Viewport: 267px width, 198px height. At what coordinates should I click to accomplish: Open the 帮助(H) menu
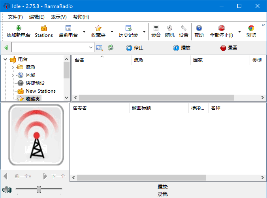[81, 17]
